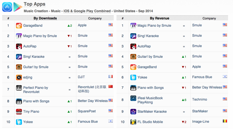The width and height of the screenshot is (233, 129).
Task: Click the Belgian flag beside Image-Line
Action: coord(225,121)
